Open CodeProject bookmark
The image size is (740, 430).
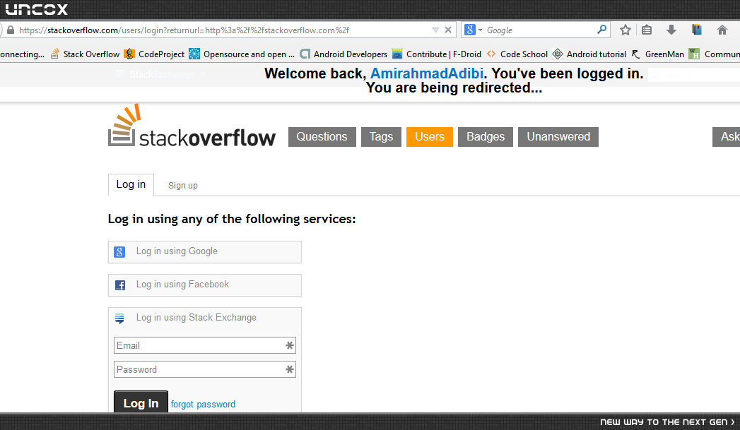click(x=154, y=54)
